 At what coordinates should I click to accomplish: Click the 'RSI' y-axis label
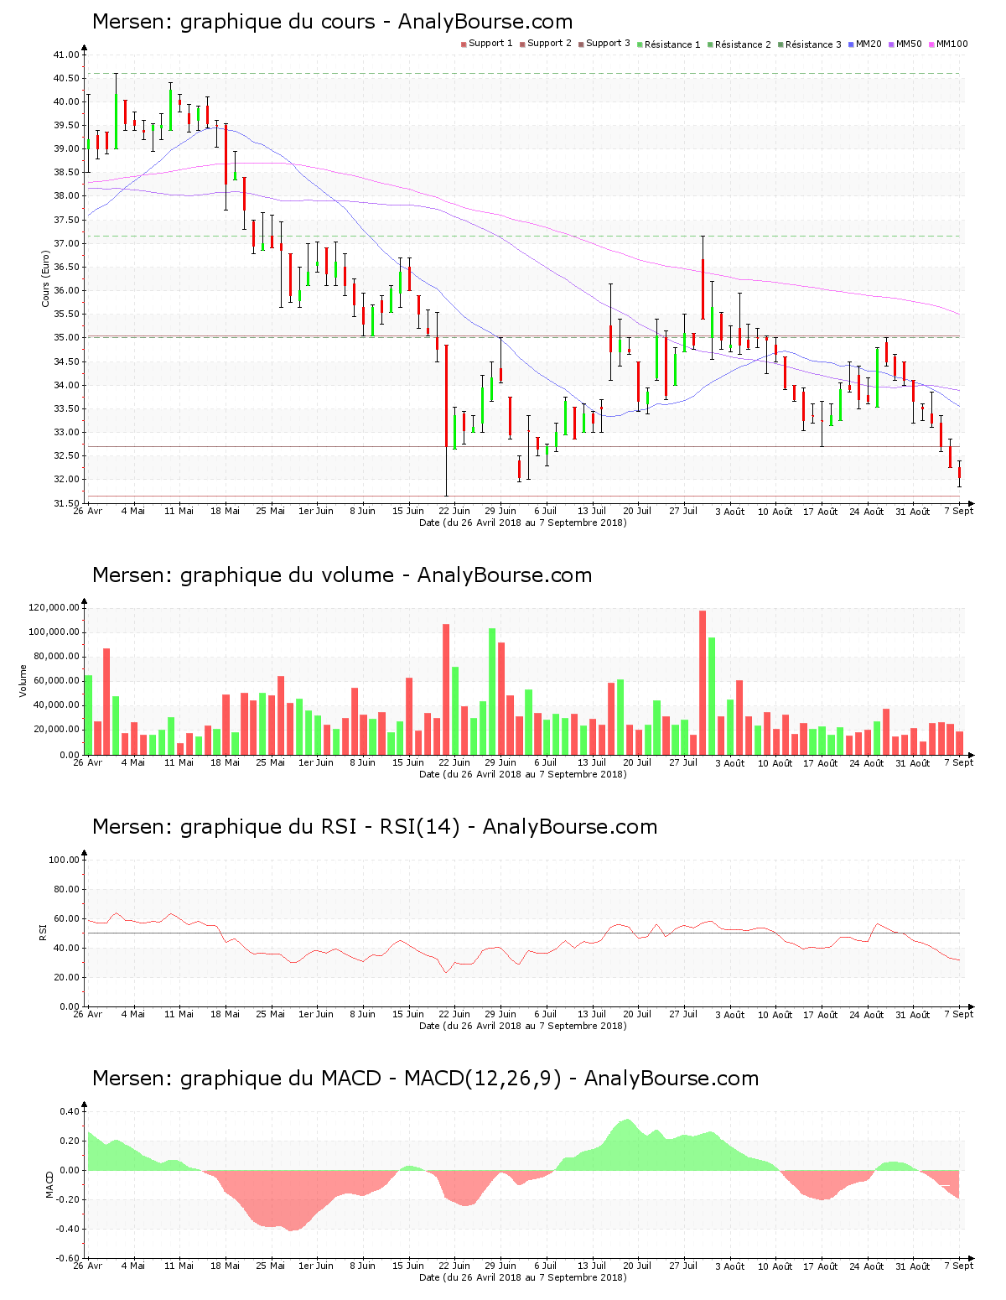(x=42, y=931)
